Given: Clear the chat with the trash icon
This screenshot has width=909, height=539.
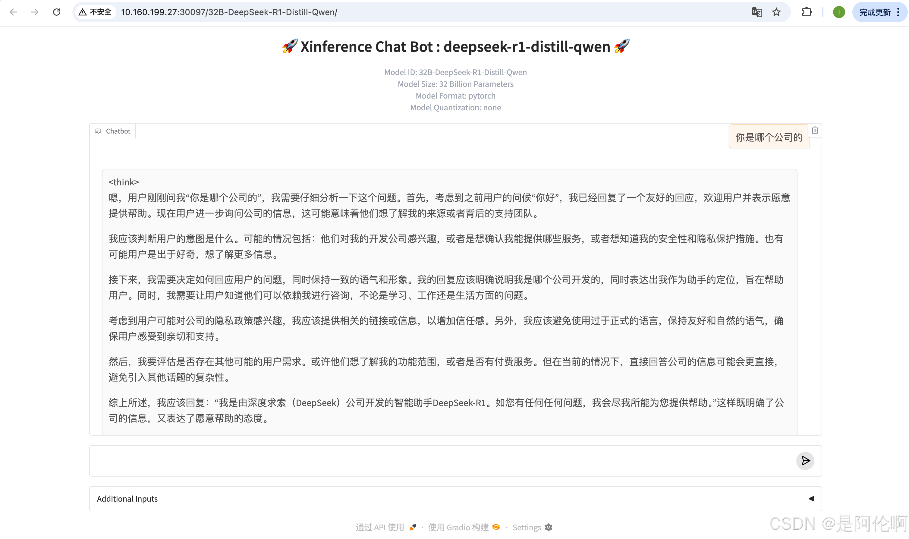Looking at the screenshot, I should click(x=815, y=131).
